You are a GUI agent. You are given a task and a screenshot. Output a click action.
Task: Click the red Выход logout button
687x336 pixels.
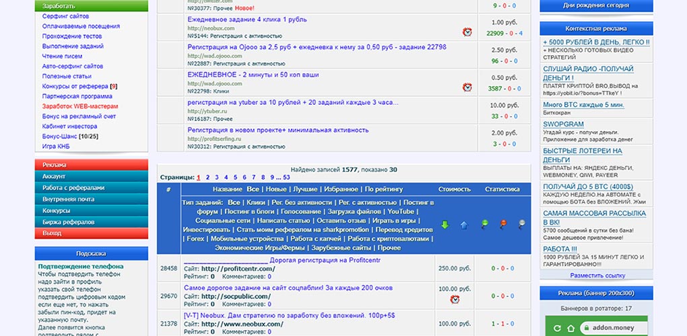92,233
